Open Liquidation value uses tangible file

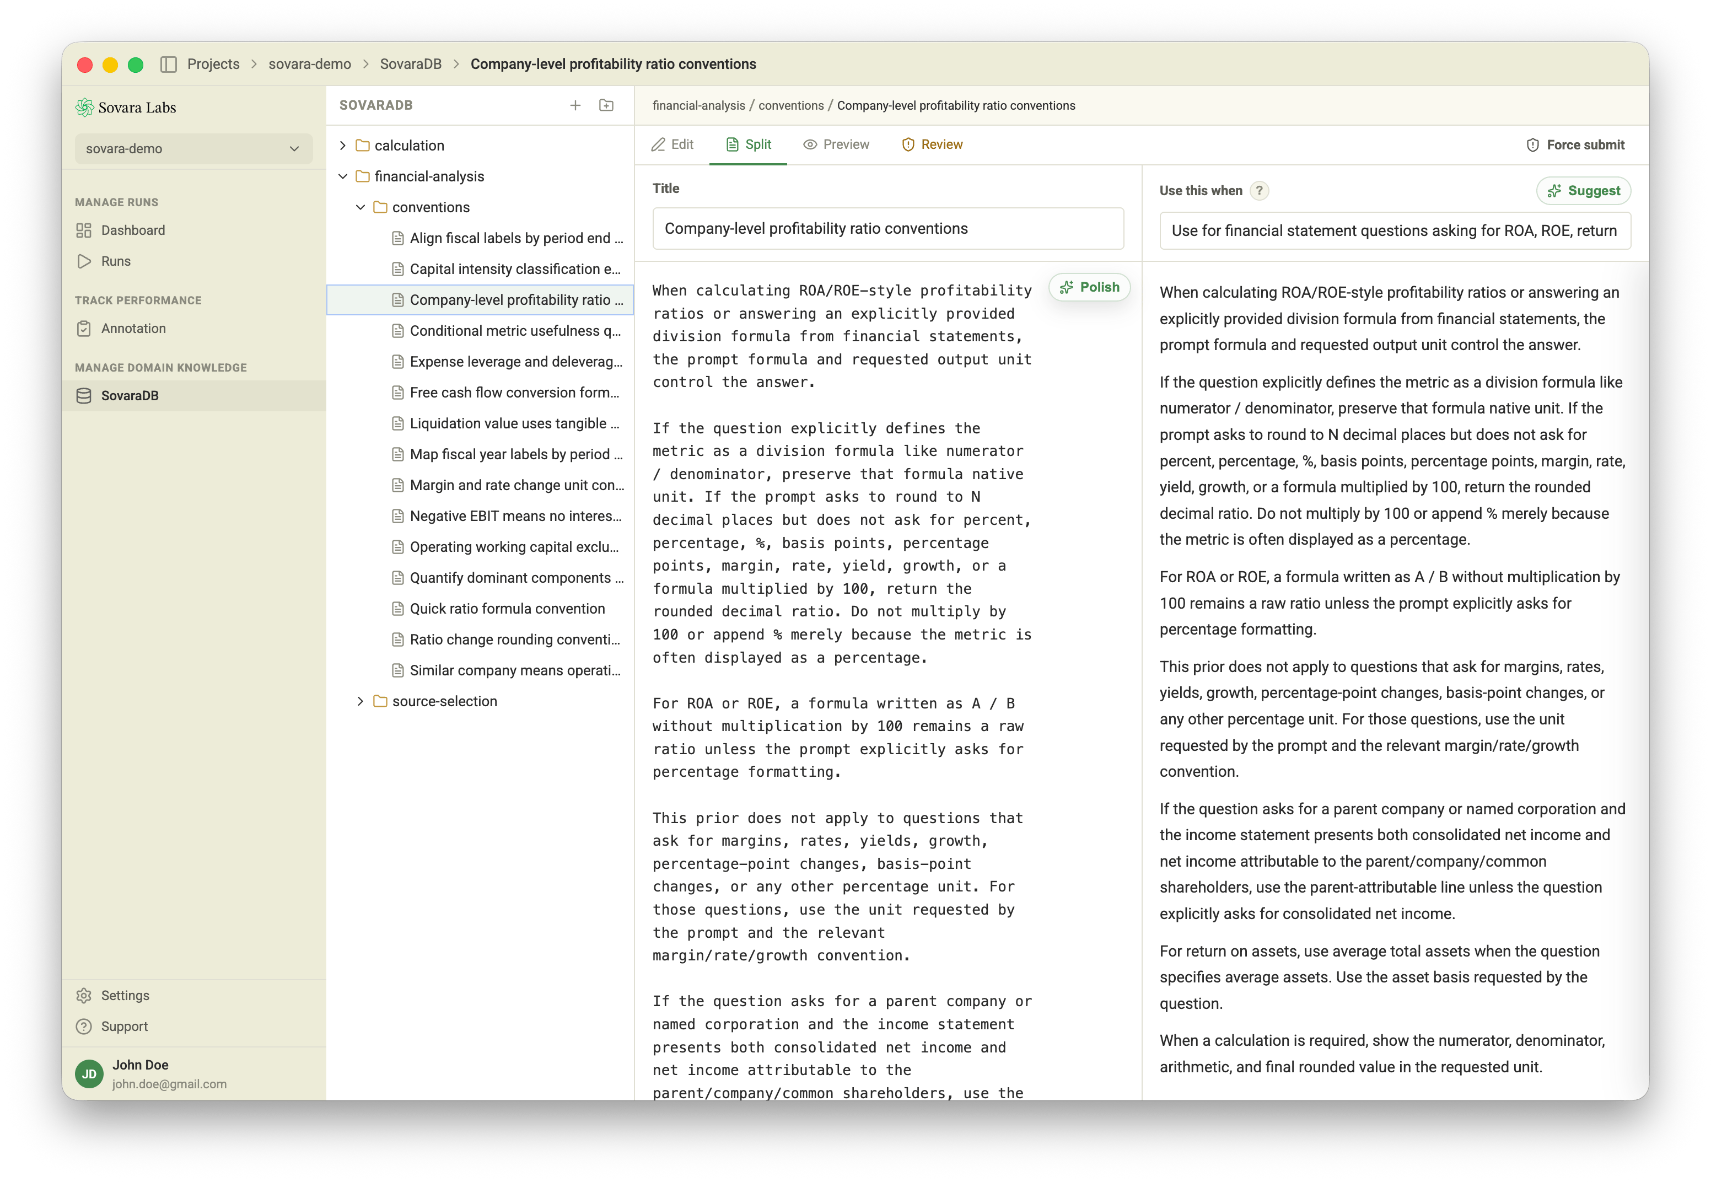pyautogui.click(x=480, y=423)
